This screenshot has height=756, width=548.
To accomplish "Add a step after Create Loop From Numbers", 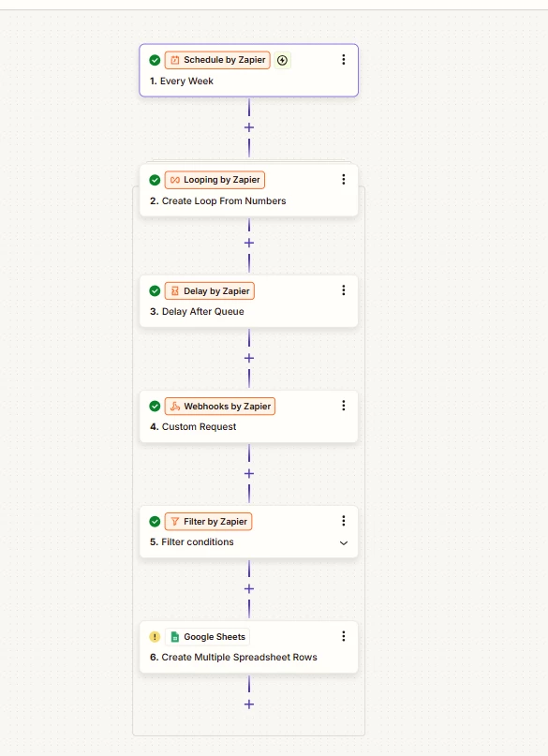I will 249,243.
